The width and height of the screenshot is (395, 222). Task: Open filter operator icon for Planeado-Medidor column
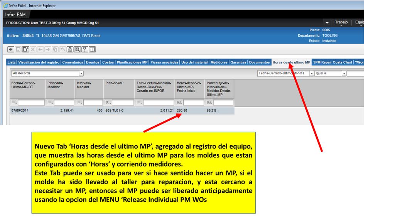coord(50,103)
